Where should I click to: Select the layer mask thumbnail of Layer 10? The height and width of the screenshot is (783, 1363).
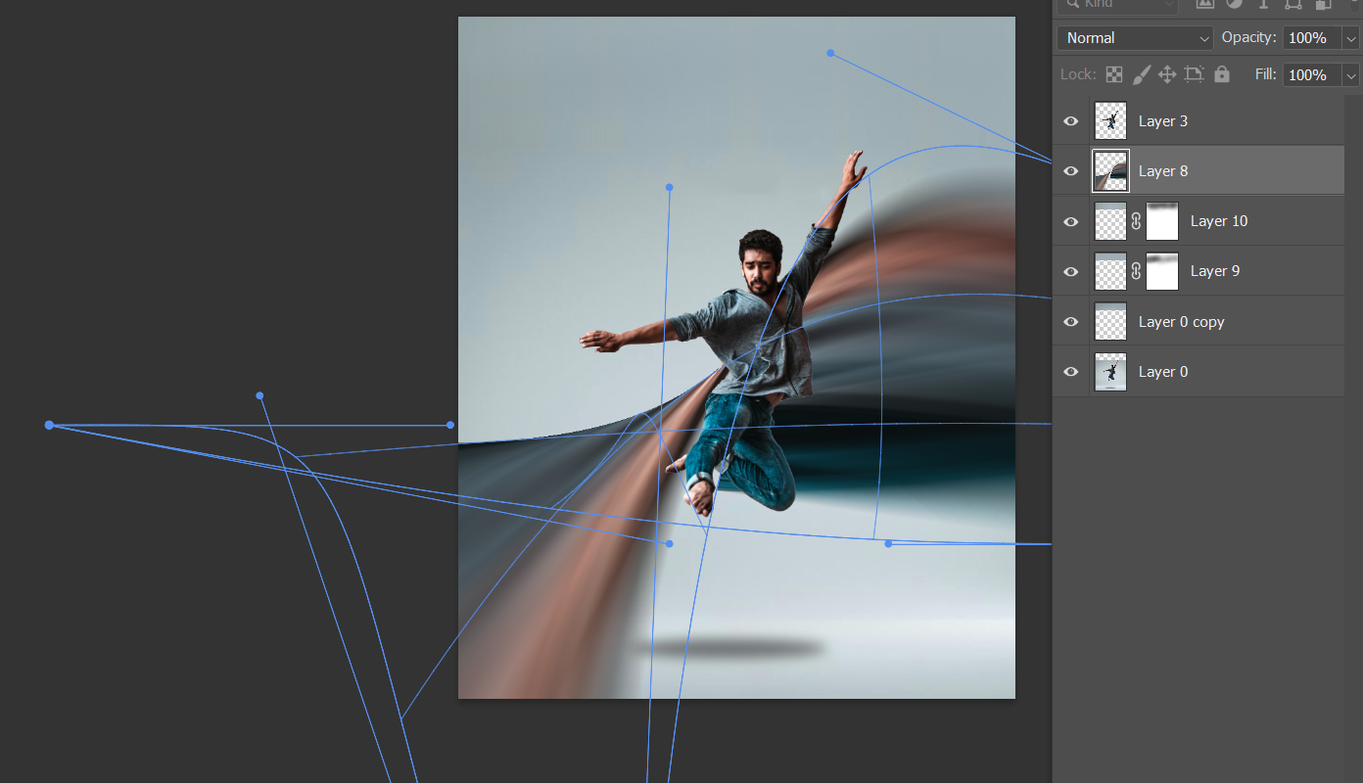[1162, 221]
